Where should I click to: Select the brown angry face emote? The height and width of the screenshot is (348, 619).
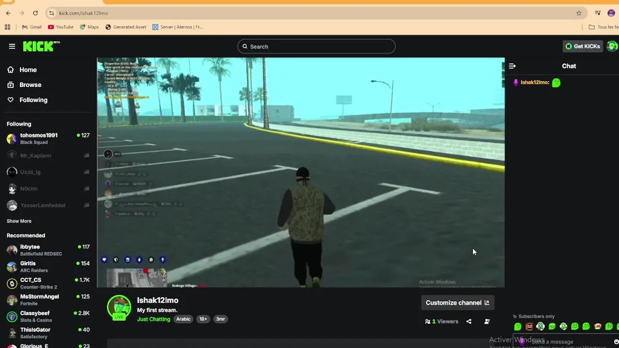point(529,327)
